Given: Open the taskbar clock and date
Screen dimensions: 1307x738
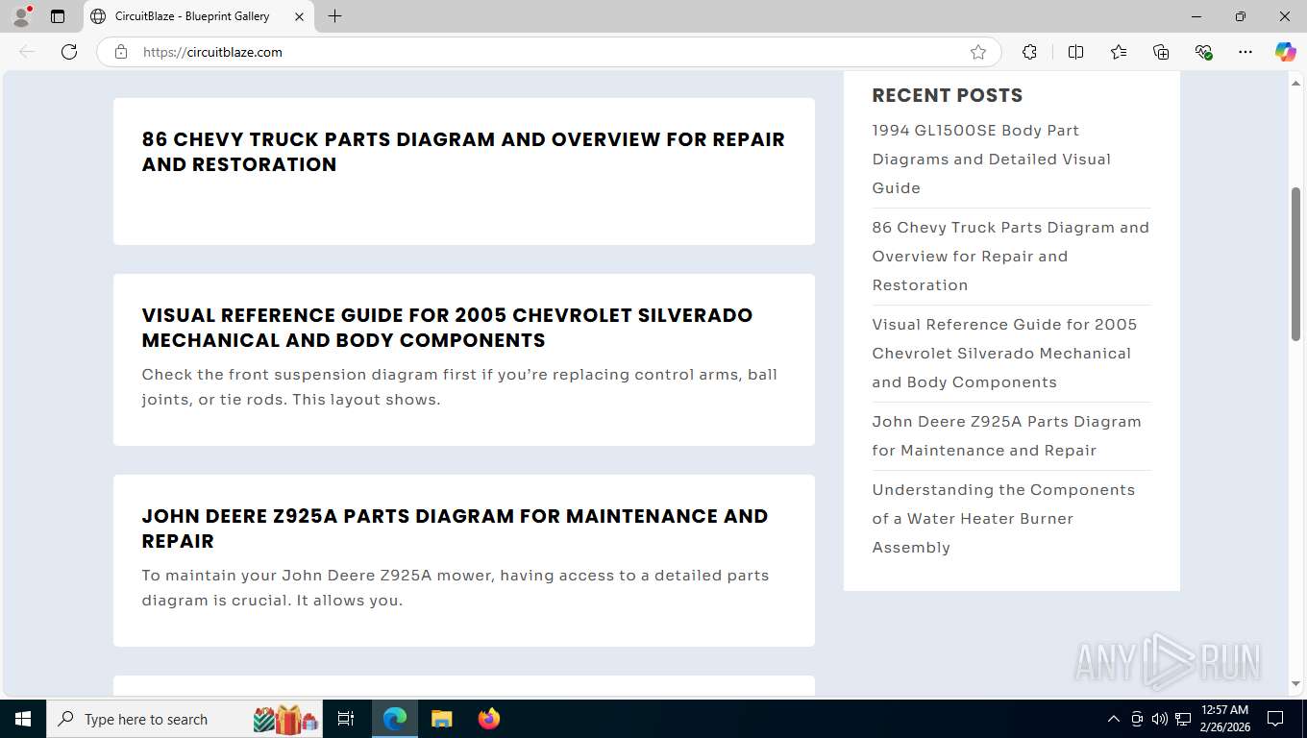Looking at the screenshot, I should tap(1224, 719).
